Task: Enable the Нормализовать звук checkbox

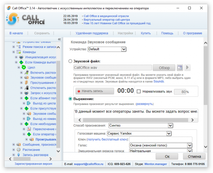Action: click(x=139, y=92)
